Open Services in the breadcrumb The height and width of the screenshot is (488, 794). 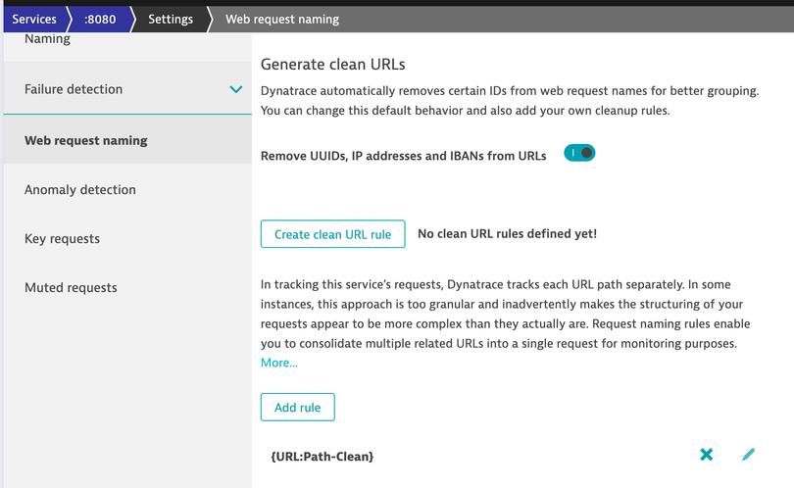[x=34, y=20]
